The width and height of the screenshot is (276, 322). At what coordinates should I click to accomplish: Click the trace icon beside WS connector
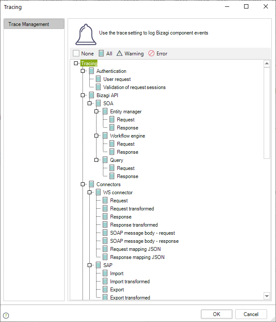point(98,193)
